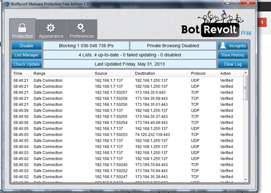Click destination 173.194.70.94:443
The width and height of the screenshot is (271, 193).
coord(151,171)
